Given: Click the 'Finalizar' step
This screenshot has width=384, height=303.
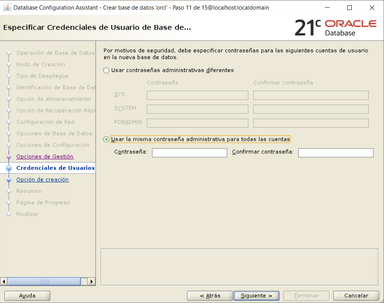Looking at the screenshot, I should click(x=28, y=214).
